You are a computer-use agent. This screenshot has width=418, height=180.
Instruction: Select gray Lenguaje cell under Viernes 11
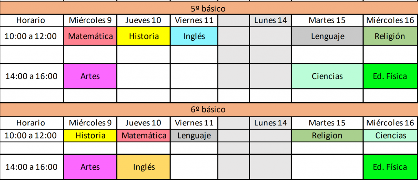click(x=194, y=136)
